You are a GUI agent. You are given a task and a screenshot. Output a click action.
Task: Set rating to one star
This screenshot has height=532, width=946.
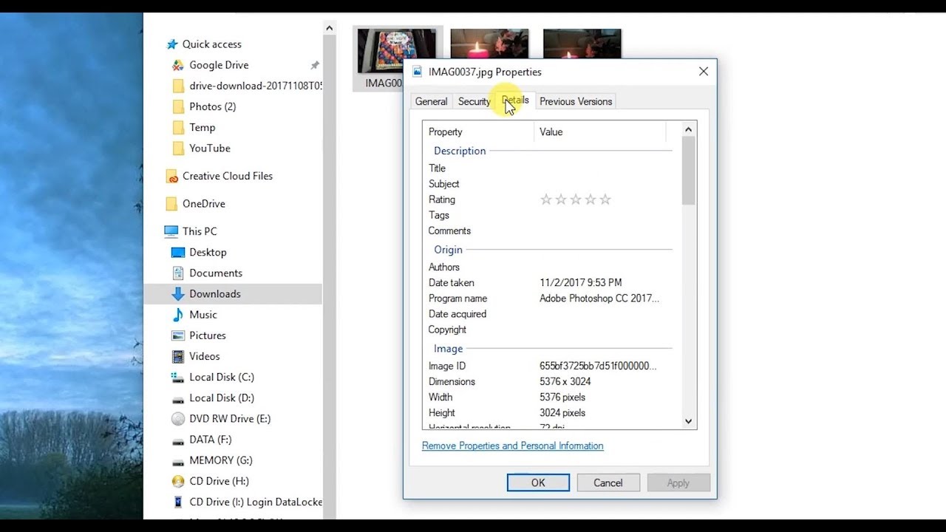546,199
